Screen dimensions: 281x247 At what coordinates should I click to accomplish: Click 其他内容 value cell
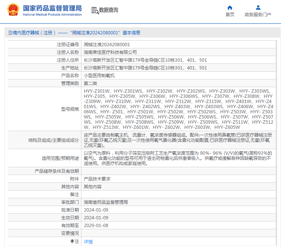(93, 187)
